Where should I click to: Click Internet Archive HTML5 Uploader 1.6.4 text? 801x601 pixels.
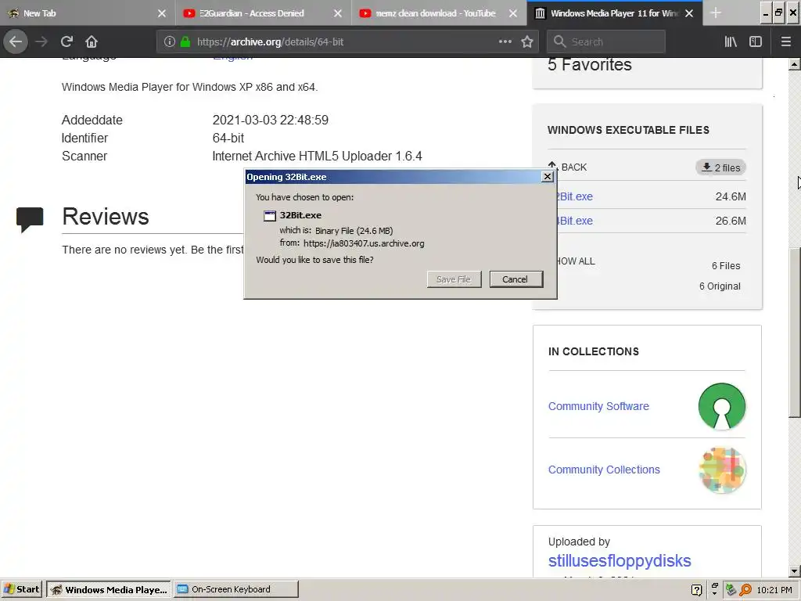point(317,156)
